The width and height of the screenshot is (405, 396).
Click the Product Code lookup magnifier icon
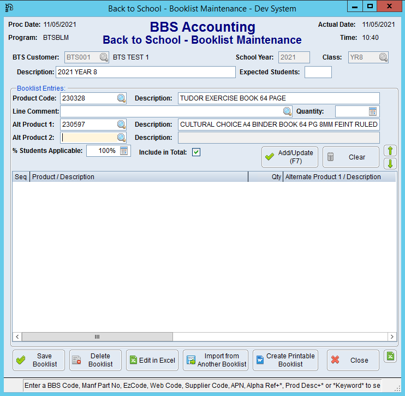pyautogui.click(x=121, y=98)
